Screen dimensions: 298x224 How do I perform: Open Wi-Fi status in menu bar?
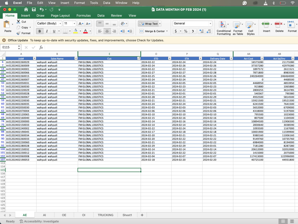click(293, 3)
